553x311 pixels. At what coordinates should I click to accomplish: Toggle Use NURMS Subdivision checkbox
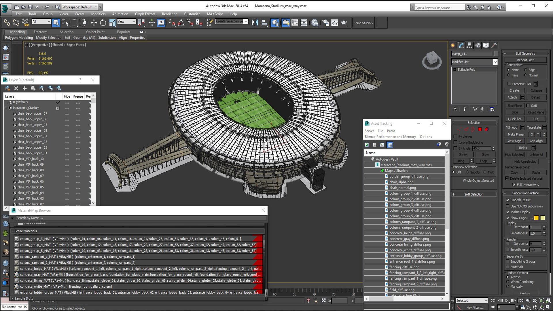tap(507, 206)
